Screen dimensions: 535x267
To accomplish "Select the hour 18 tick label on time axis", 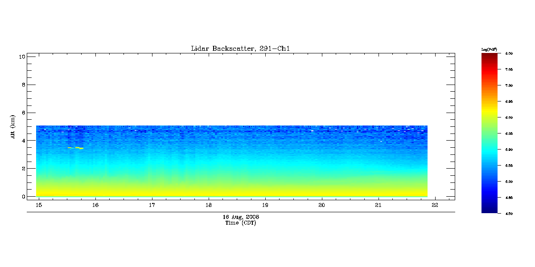I will tap(209, 205).
